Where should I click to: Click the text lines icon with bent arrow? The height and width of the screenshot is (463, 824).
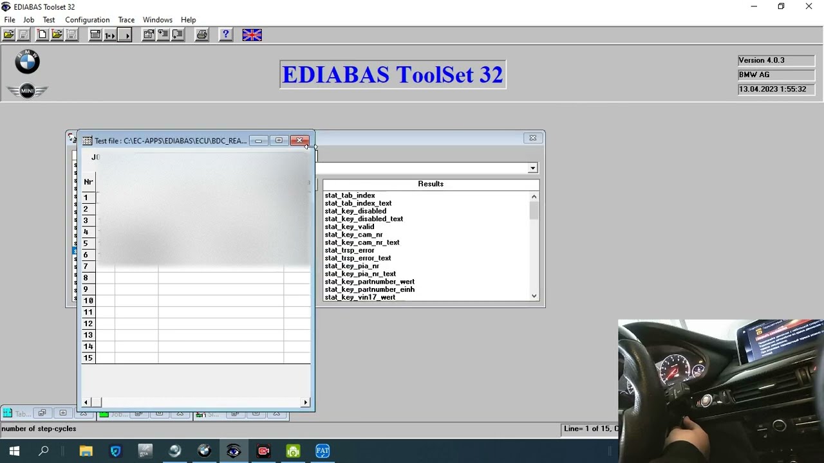click(x=178, y=35)
